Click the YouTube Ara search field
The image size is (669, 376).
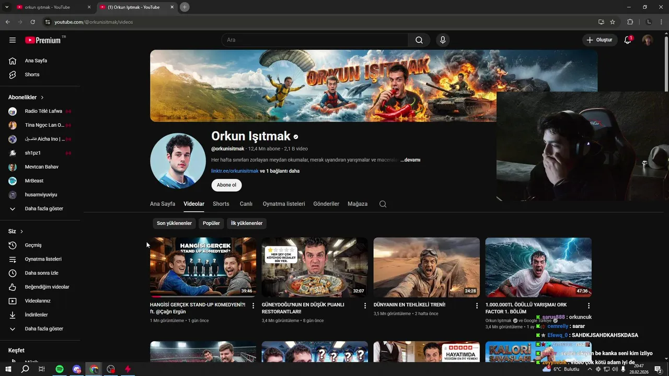click(315, 40)
